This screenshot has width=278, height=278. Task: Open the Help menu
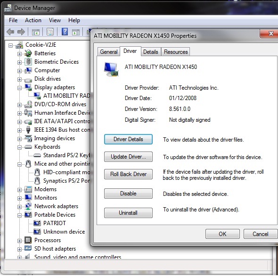click(x=74, y=20)
